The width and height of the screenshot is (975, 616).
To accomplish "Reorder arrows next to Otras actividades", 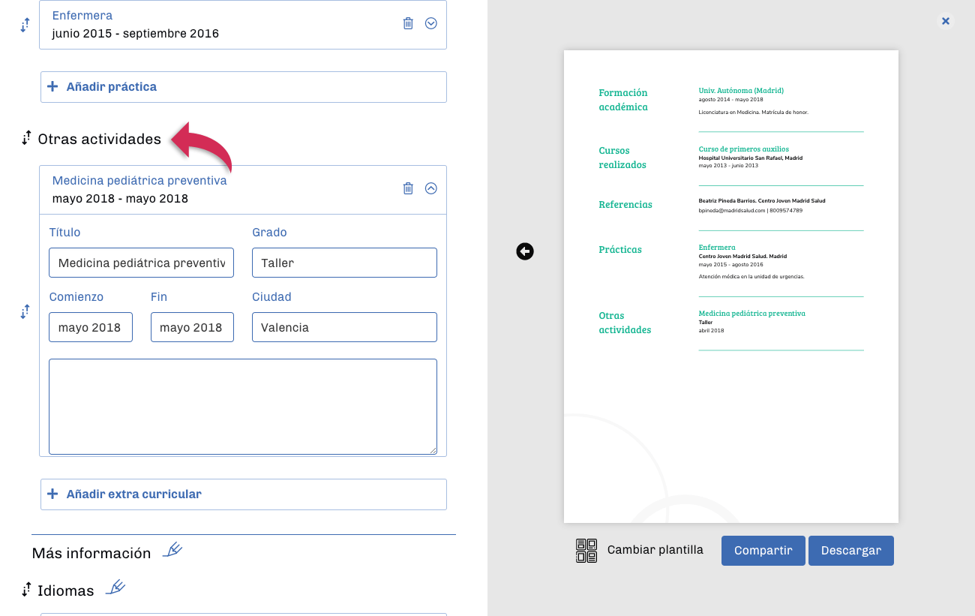I will point(27,138).
